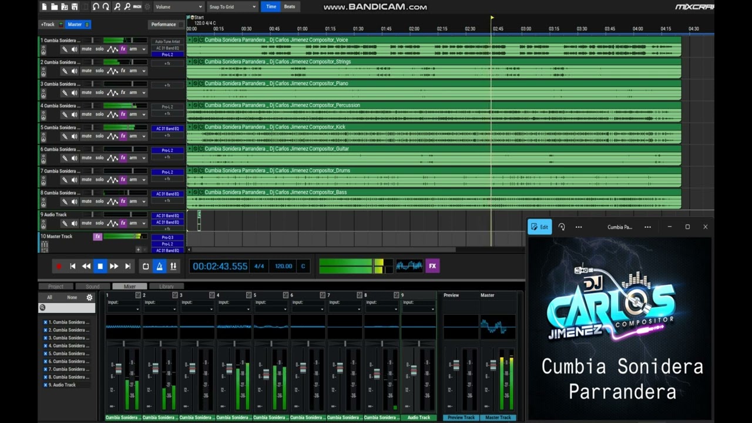
Task: Click All in the mixer track filter
Action: [x=49, y=297]
